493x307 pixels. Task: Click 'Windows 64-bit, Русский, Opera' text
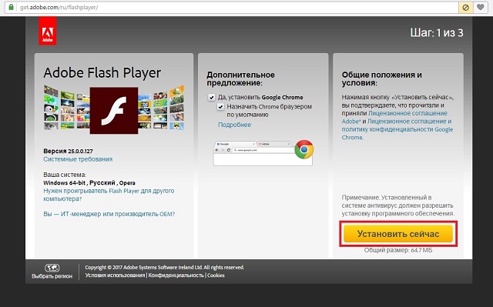(x=89, y=182)
